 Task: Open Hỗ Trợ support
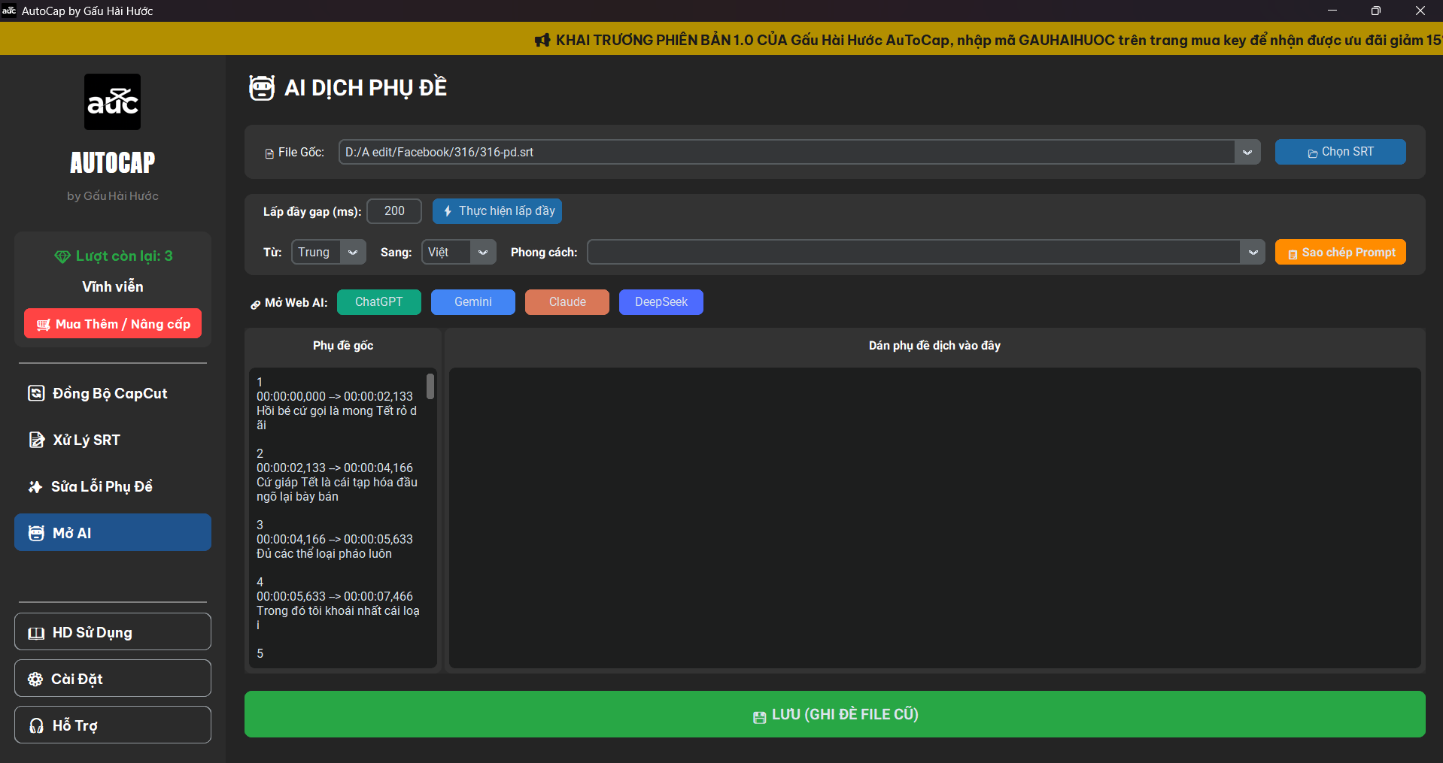113,725
